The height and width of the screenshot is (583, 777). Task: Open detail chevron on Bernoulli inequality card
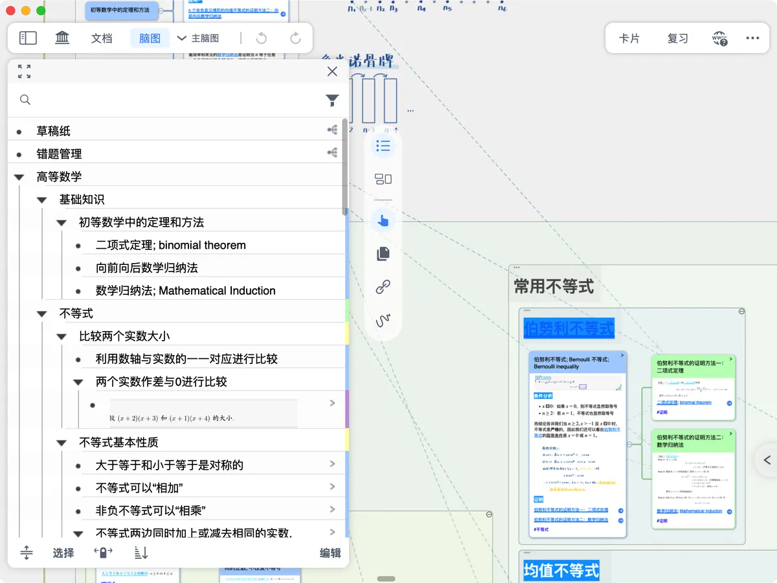click(621, 356)
